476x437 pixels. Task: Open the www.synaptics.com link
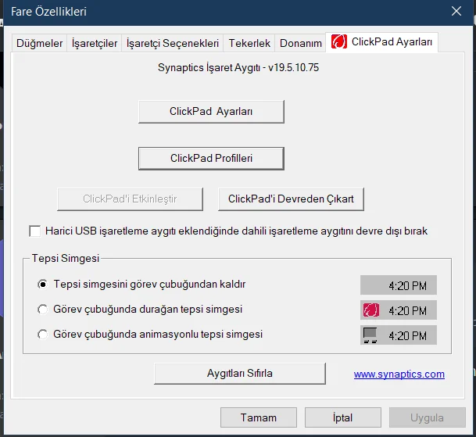tap(399, 374)
